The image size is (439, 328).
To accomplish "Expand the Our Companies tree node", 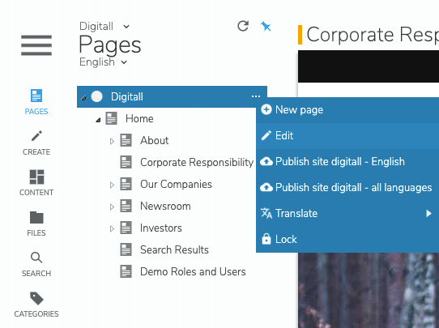I will click(x=112, y=185).
